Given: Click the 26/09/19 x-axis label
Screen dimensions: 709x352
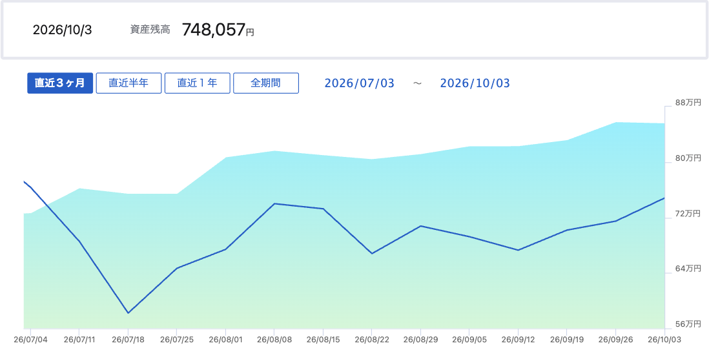Looking at the screenshot, I should tap(566, 339).
